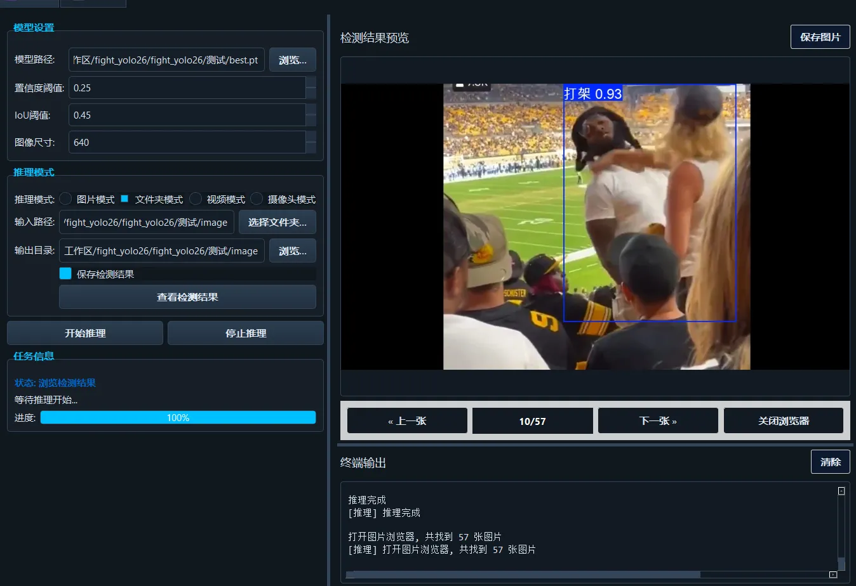Focus the 输出目录 text field
This screenshot has height=586, width=856.
coord(162,251)
